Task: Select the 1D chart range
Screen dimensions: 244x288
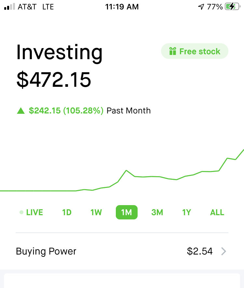Action: click(x=67, y=212)
